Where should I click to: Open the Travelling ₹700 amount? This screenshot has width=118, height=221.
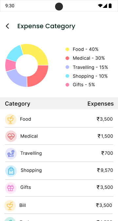coord(107,153)
